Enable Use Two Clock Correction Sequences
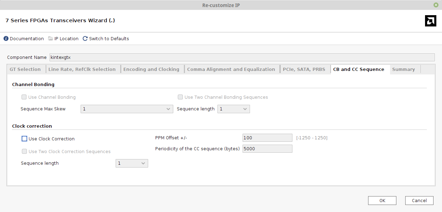Screen dimensions: 442x212 (24, 151)
